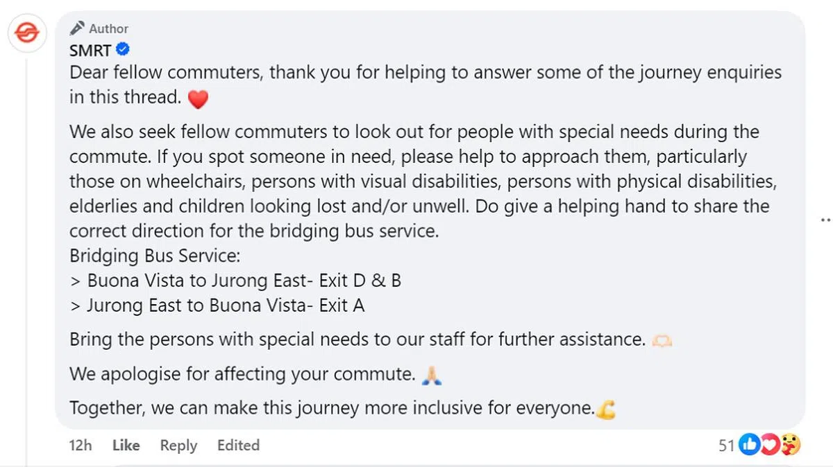This screenshot has width=833, height=467.
Task: Click the blue thumbs-up reaction icon
Action: 750,445
